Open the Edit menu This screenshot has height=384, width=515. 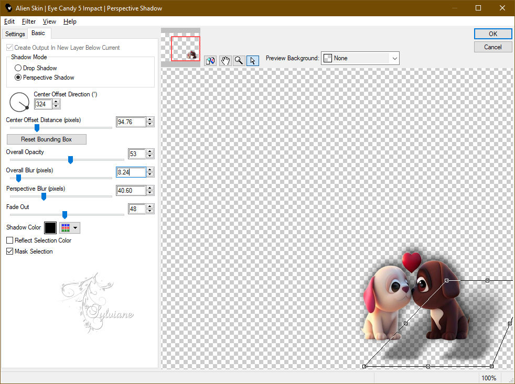tap(9, 21)
